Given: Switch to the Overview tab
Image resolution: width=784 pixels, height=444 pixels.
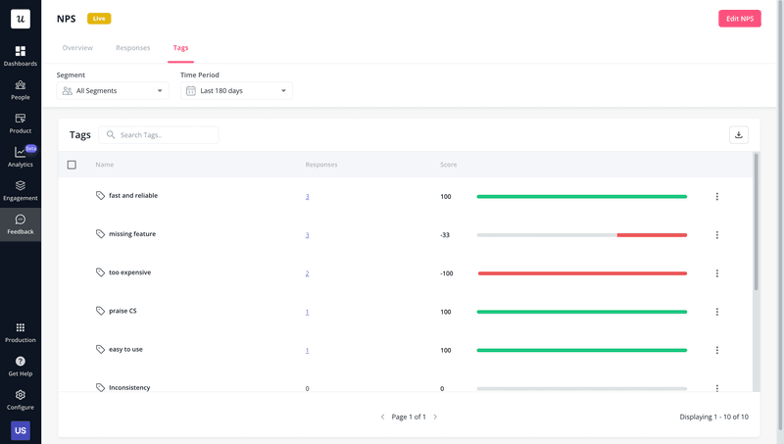Looking at the screenshot, I should (x=77, y=48).
